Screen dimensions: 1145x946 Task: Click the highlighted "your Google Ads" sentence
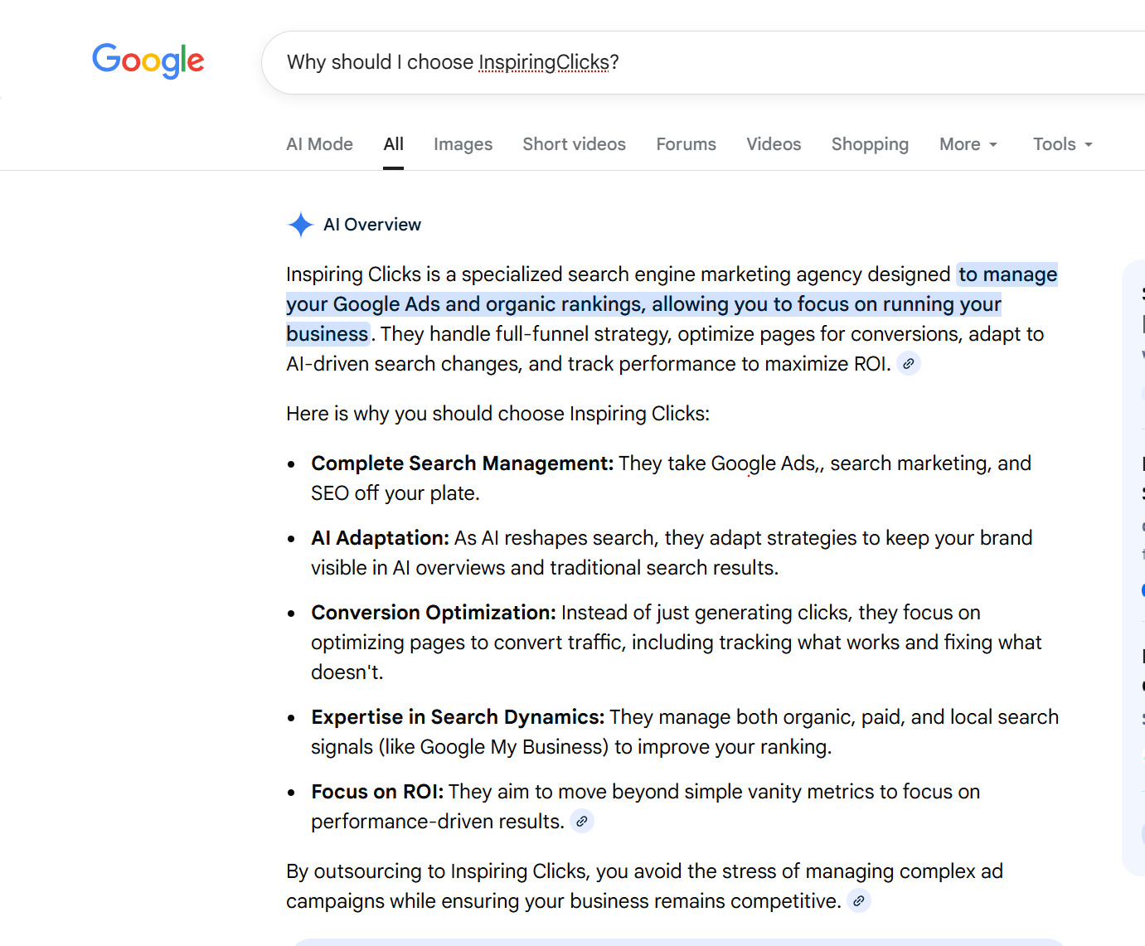(x=643, y=304)
